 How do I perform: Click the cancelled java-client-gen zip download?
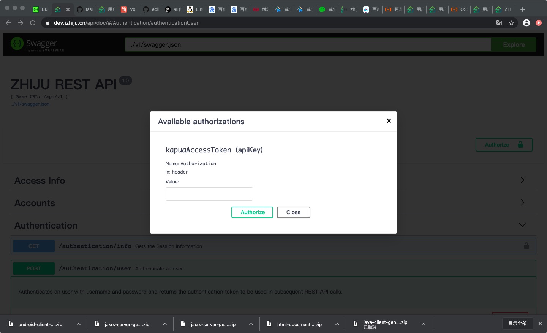(385, 324)
